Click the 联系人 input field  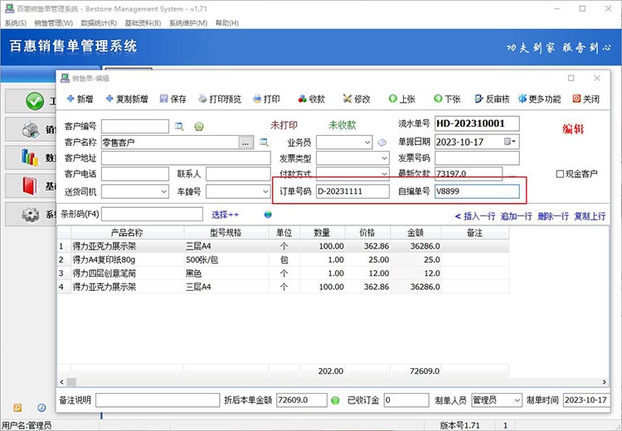click(x=238, y=174)
